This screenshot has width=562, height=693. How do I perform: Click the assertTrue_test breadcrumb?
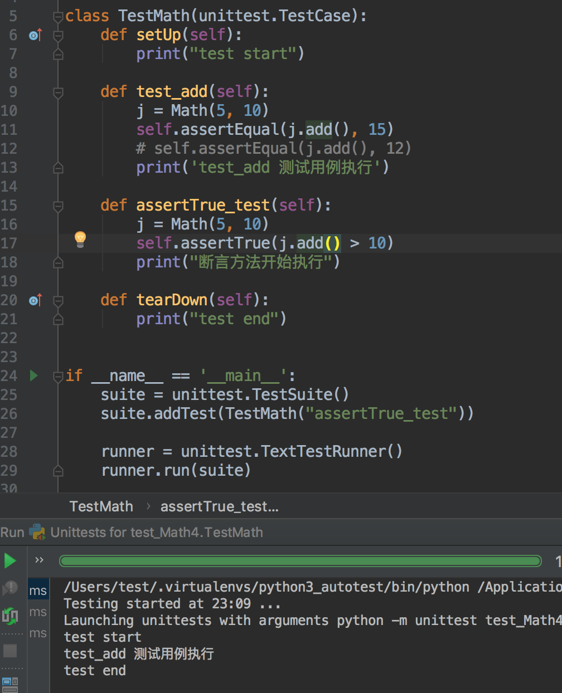click(219, 506)
